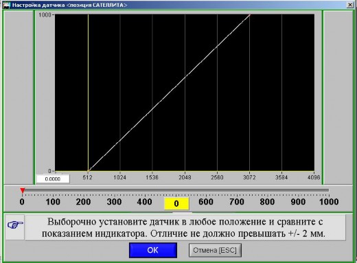Click the 900 mark on the slider scale

pyautogui.click(x=298, y=202)
